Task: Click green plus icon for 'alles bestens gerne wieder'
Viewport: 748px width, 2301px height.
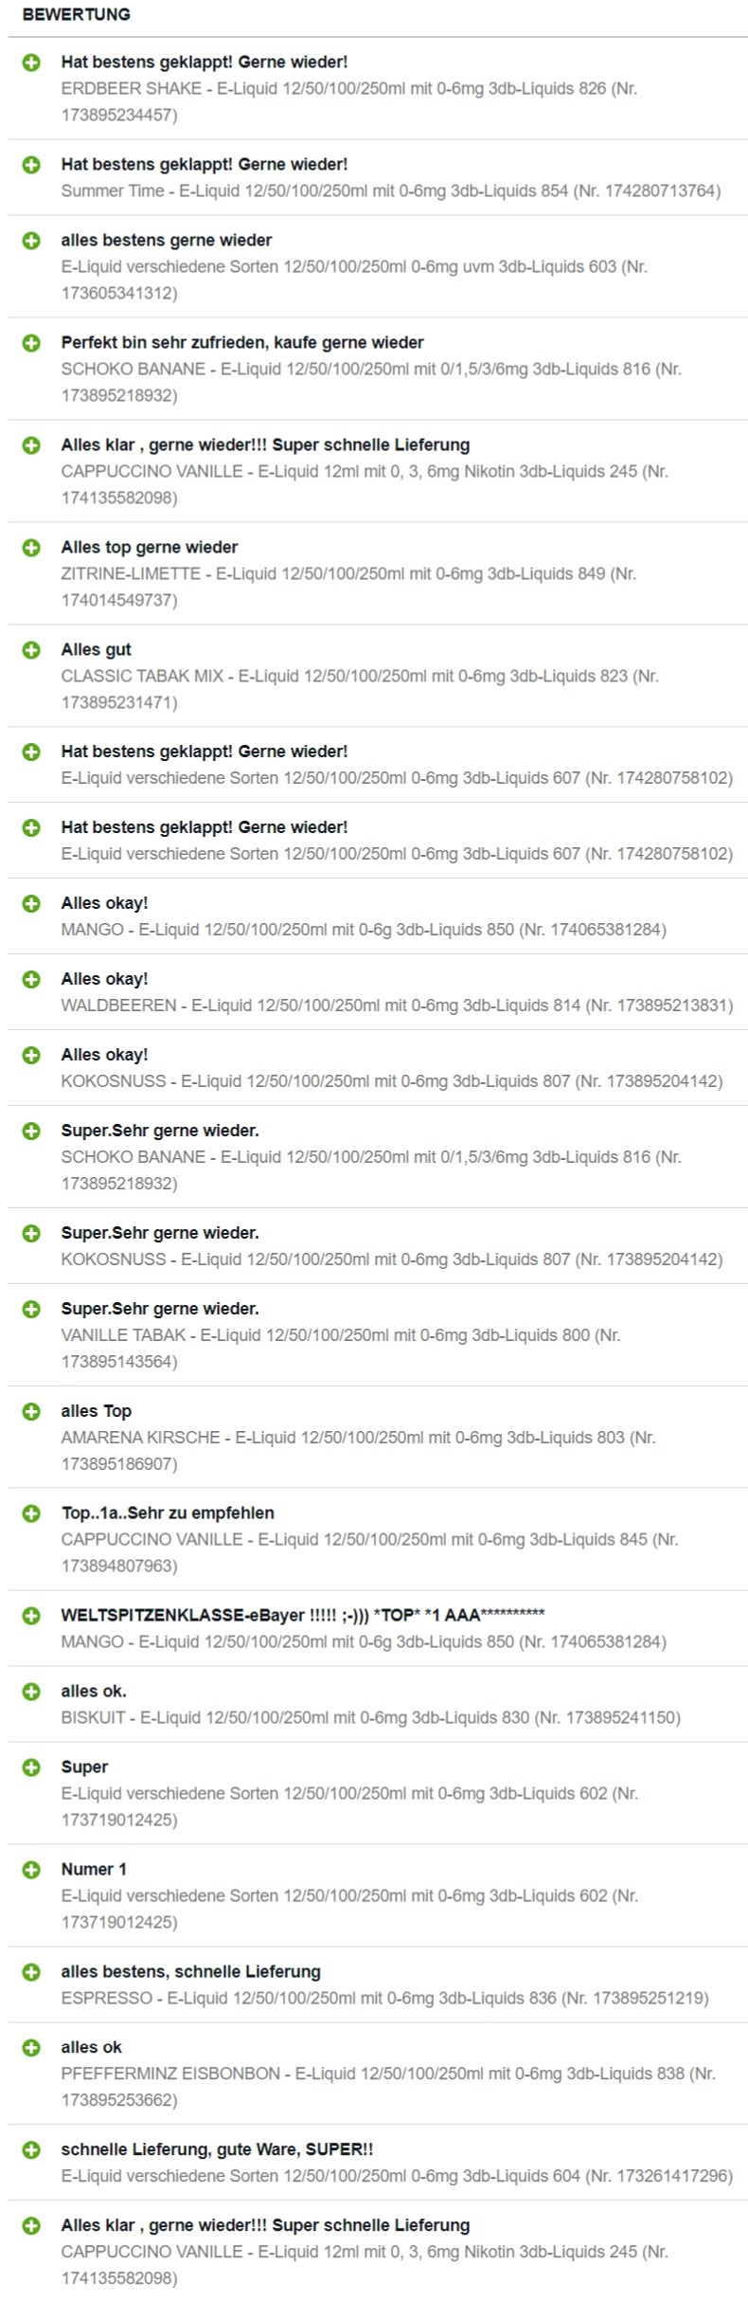Action: pyautogui.click(x=31, y=241)
